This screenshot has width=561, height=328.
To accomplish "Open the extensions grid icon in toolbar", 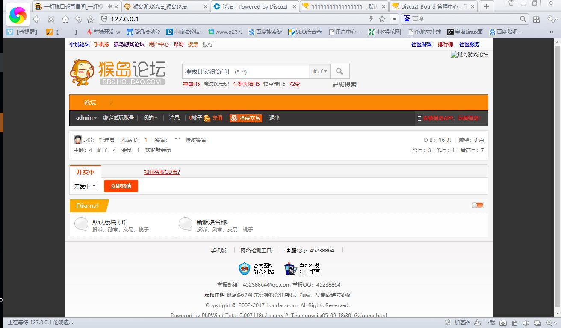I will coord(537,19).
